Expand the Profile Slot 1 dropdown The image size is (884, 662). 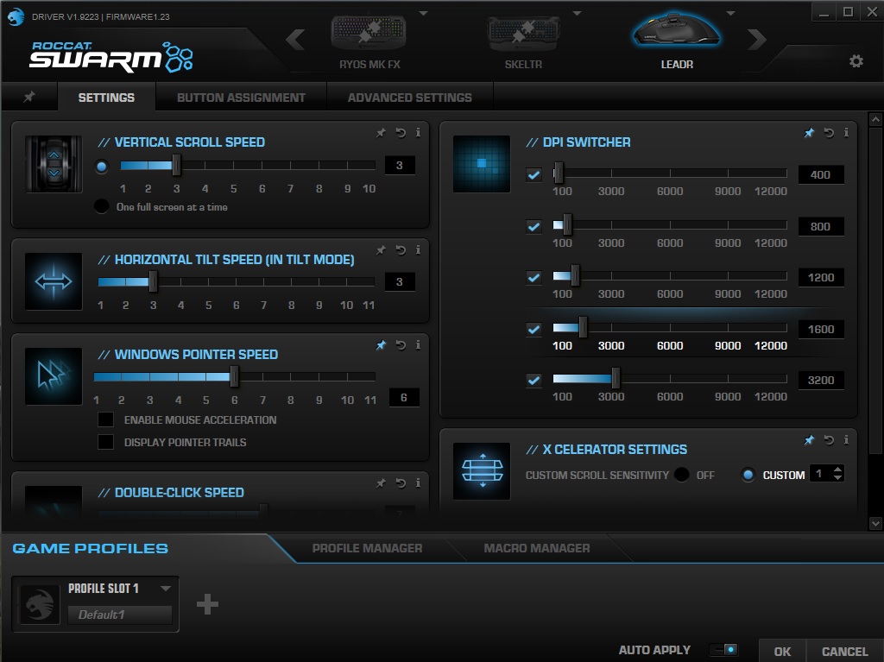click(x=165, y=588)
